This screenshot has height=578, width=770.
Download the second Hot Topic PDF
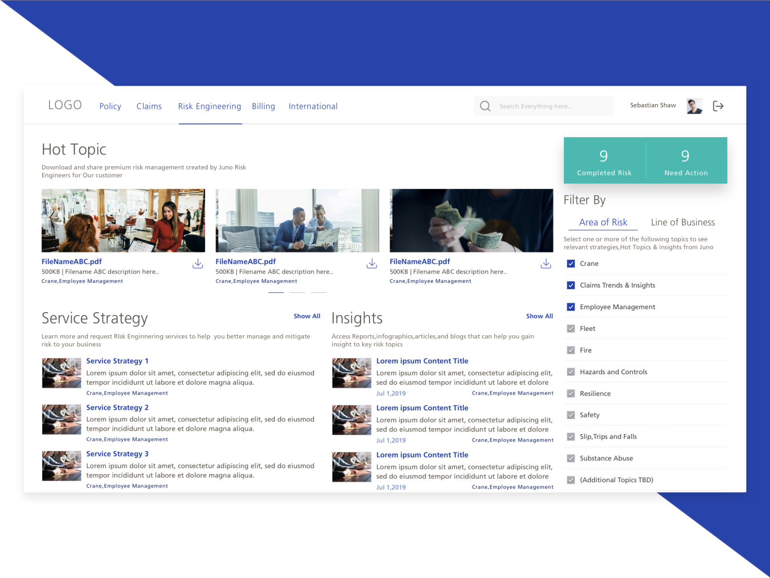pyautogui.click(x=372, y=263)
